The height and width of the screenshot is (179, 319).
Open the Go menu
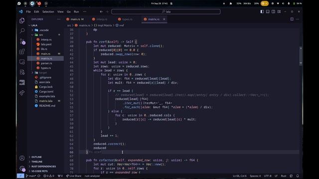tap(69, 11)
